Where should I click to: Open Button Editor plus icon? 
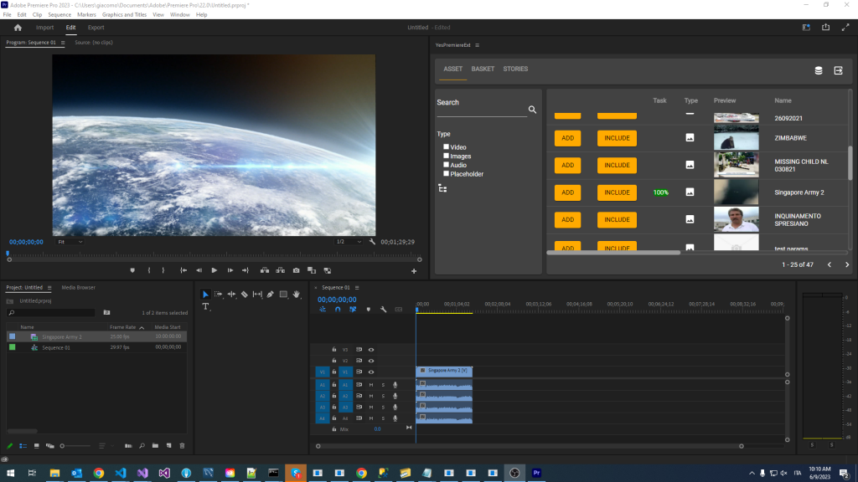(414, 271)
